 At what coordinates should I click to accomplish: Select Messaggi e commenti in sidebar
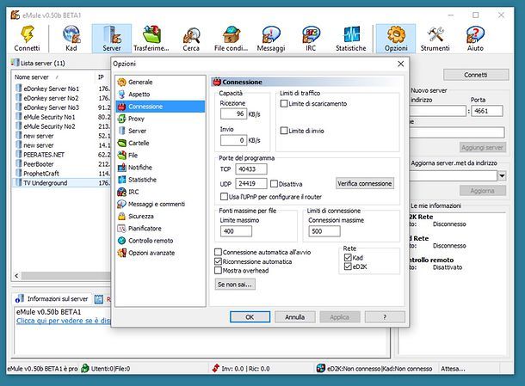157,204
